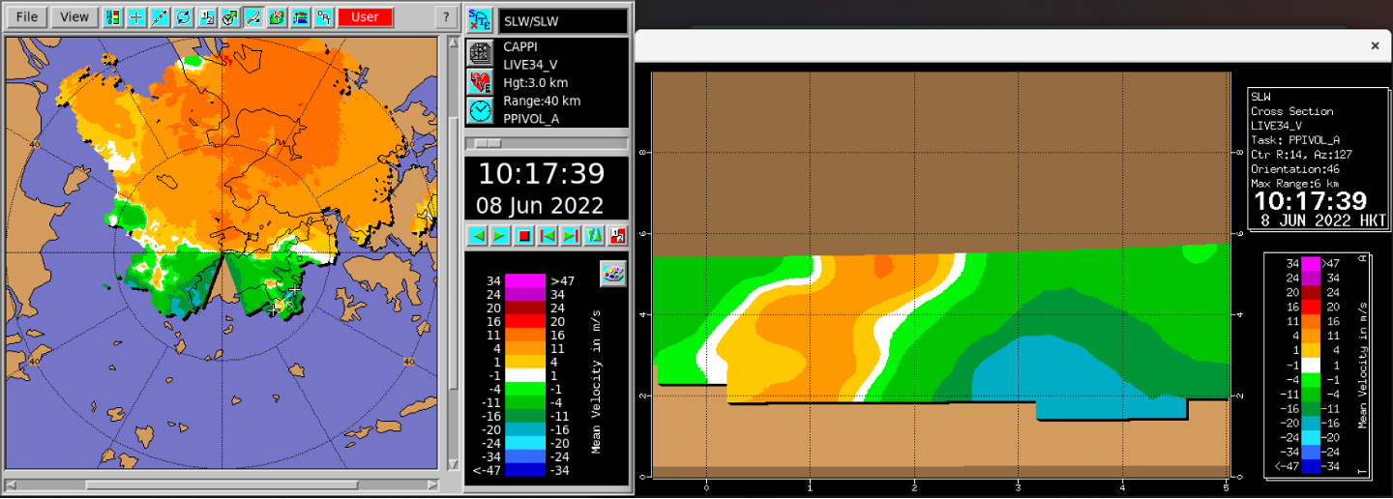The width and height of the screenshot is (1393, 499).
Task: Click the white -1 to 1 legend swatch
Action: click(524, 375)
